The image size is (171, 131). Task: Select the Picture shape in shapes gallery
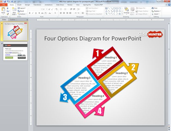click(x=106, y=8)
